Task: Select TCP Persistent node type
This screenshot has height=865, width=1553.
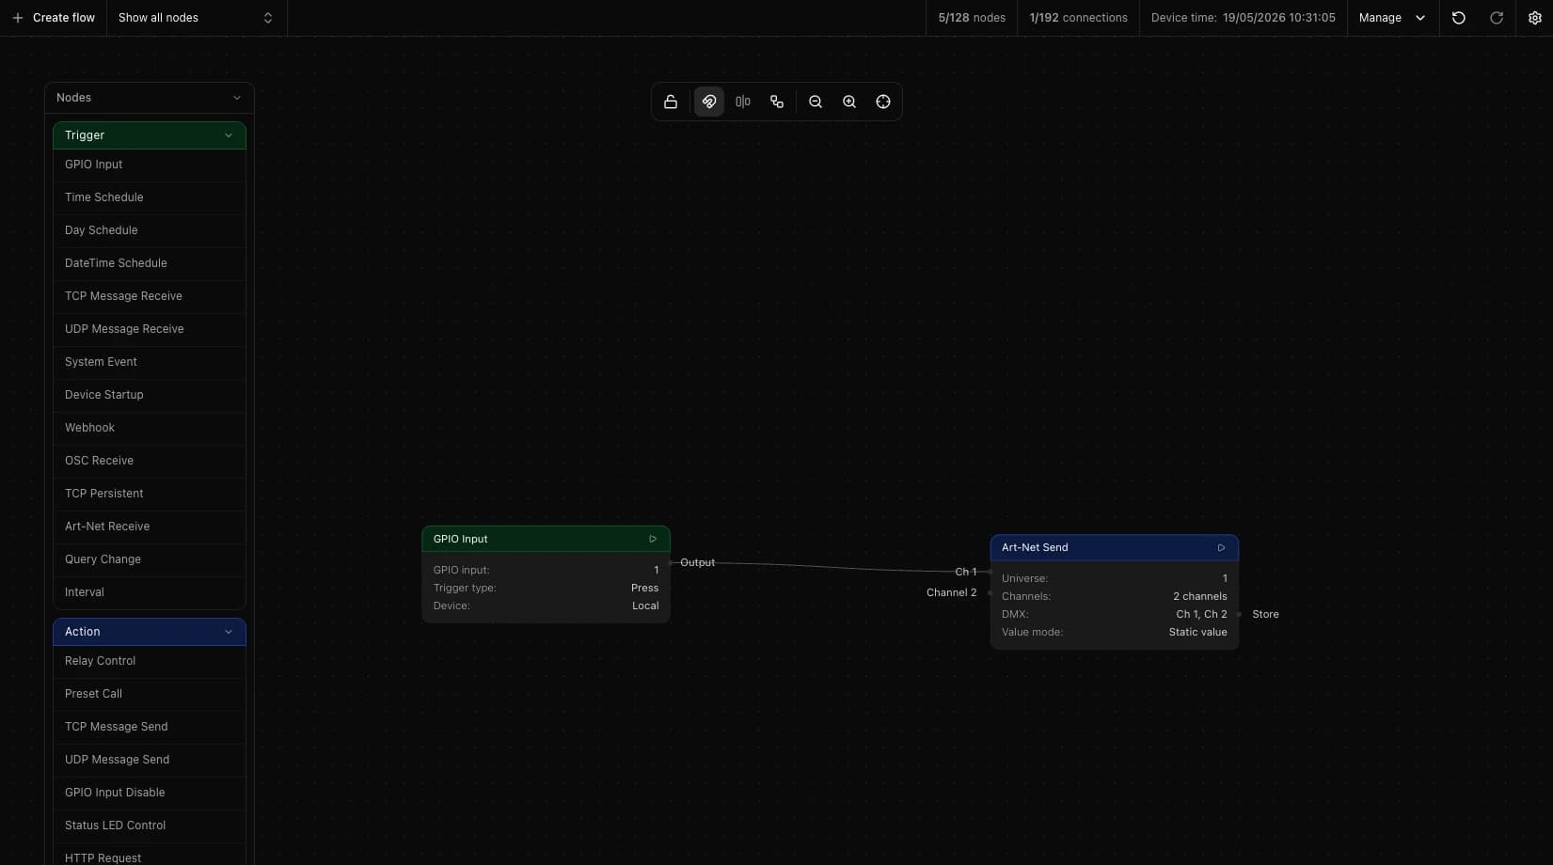Action: click(150, 494)
